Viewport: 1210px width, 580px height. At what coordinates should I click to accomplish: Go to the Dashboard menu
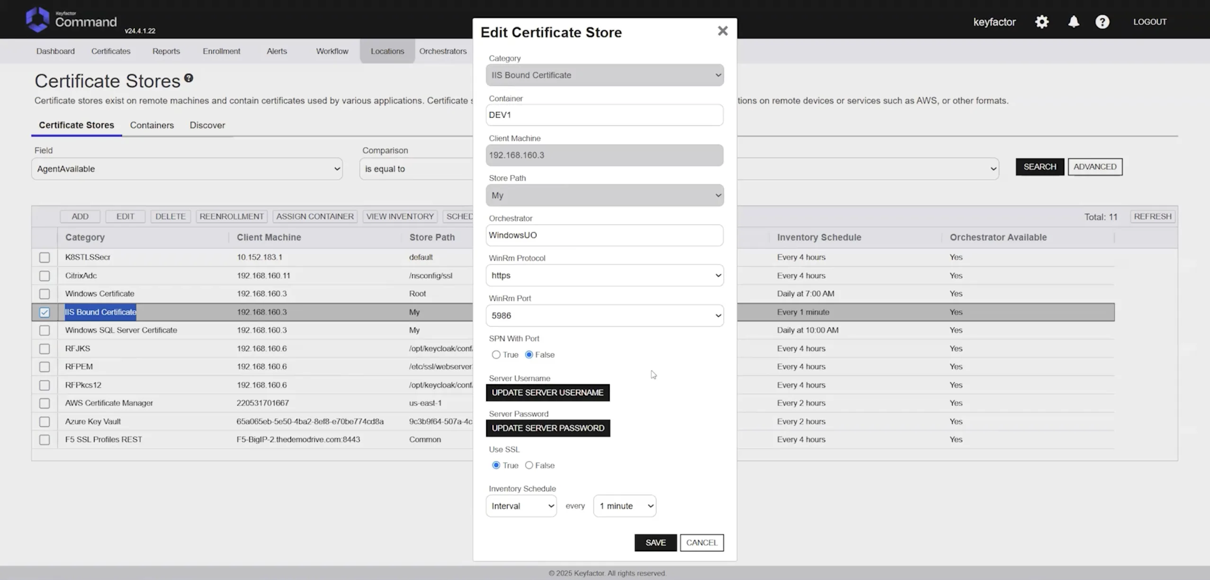point(55,51)
